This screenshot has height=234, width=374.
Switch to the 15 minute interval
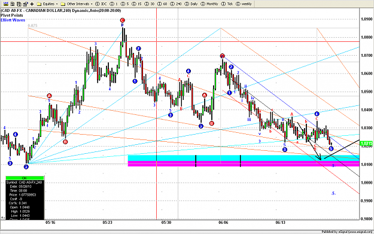point(136,4)
